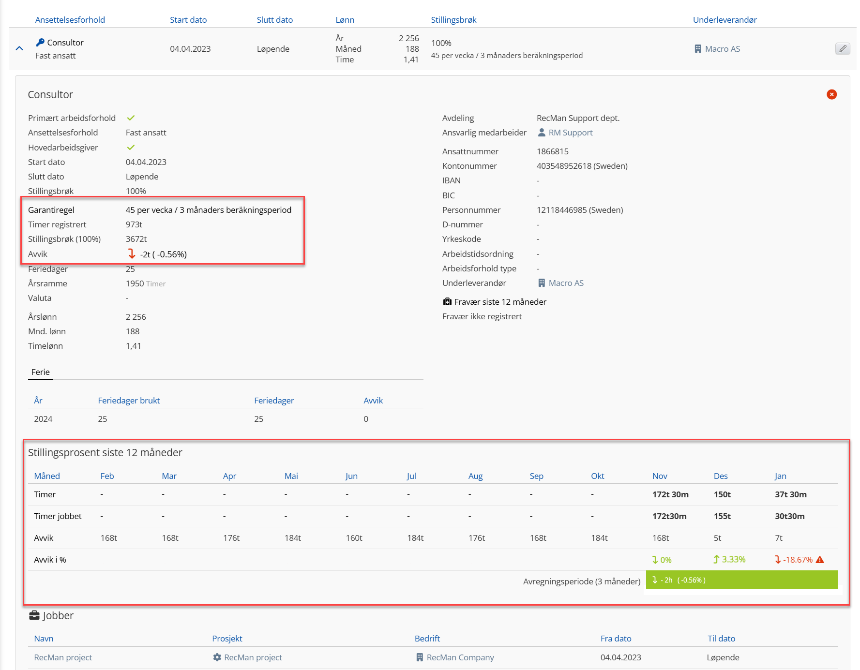Click the gear icon beside RecMan project
Viewport: 860px width, 670px height.
tap(217, 657)
